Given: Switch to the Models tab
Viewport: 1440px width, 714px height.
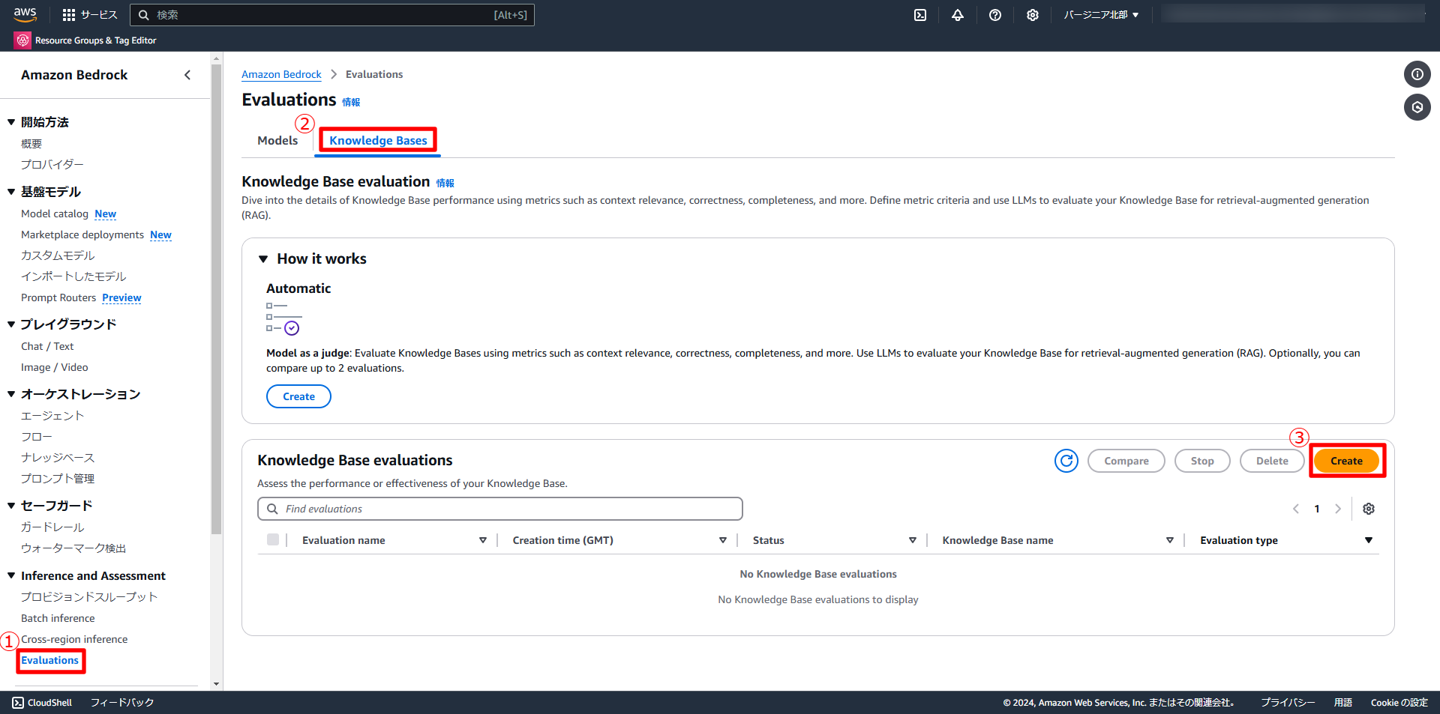Looking at the screenshot, I should click(277, 141).
